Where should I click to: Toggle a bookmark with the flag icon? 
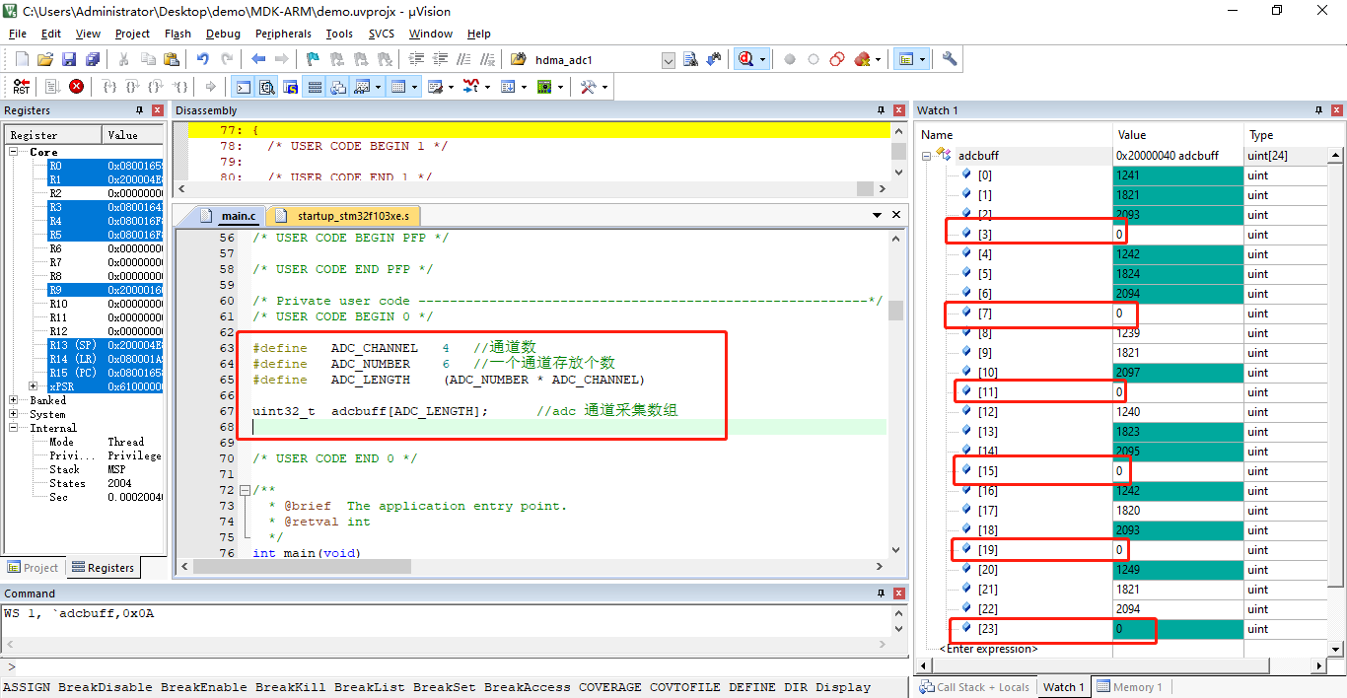click(312, 58)
